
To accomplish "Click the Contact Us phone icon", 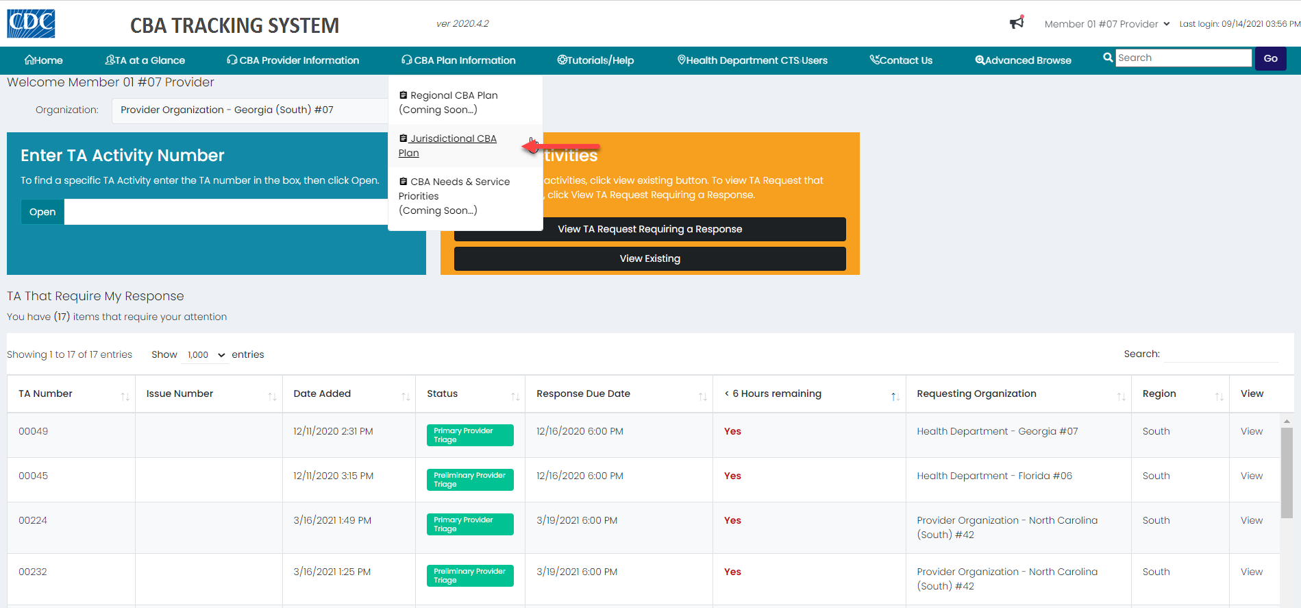I will tap(875, 60).
